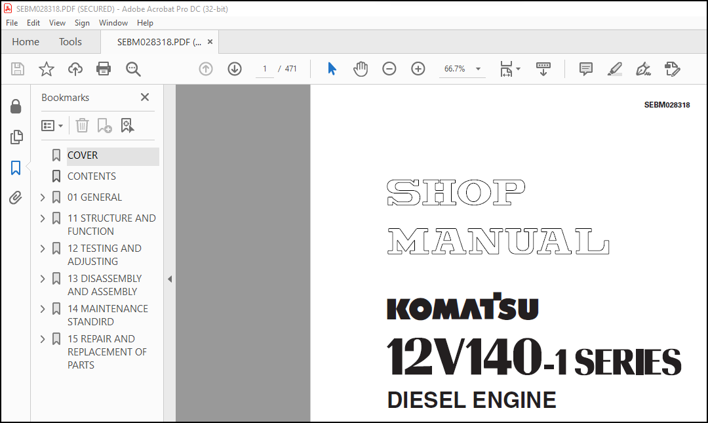Open the zoom level dropdown arrow

coord(478,69)
